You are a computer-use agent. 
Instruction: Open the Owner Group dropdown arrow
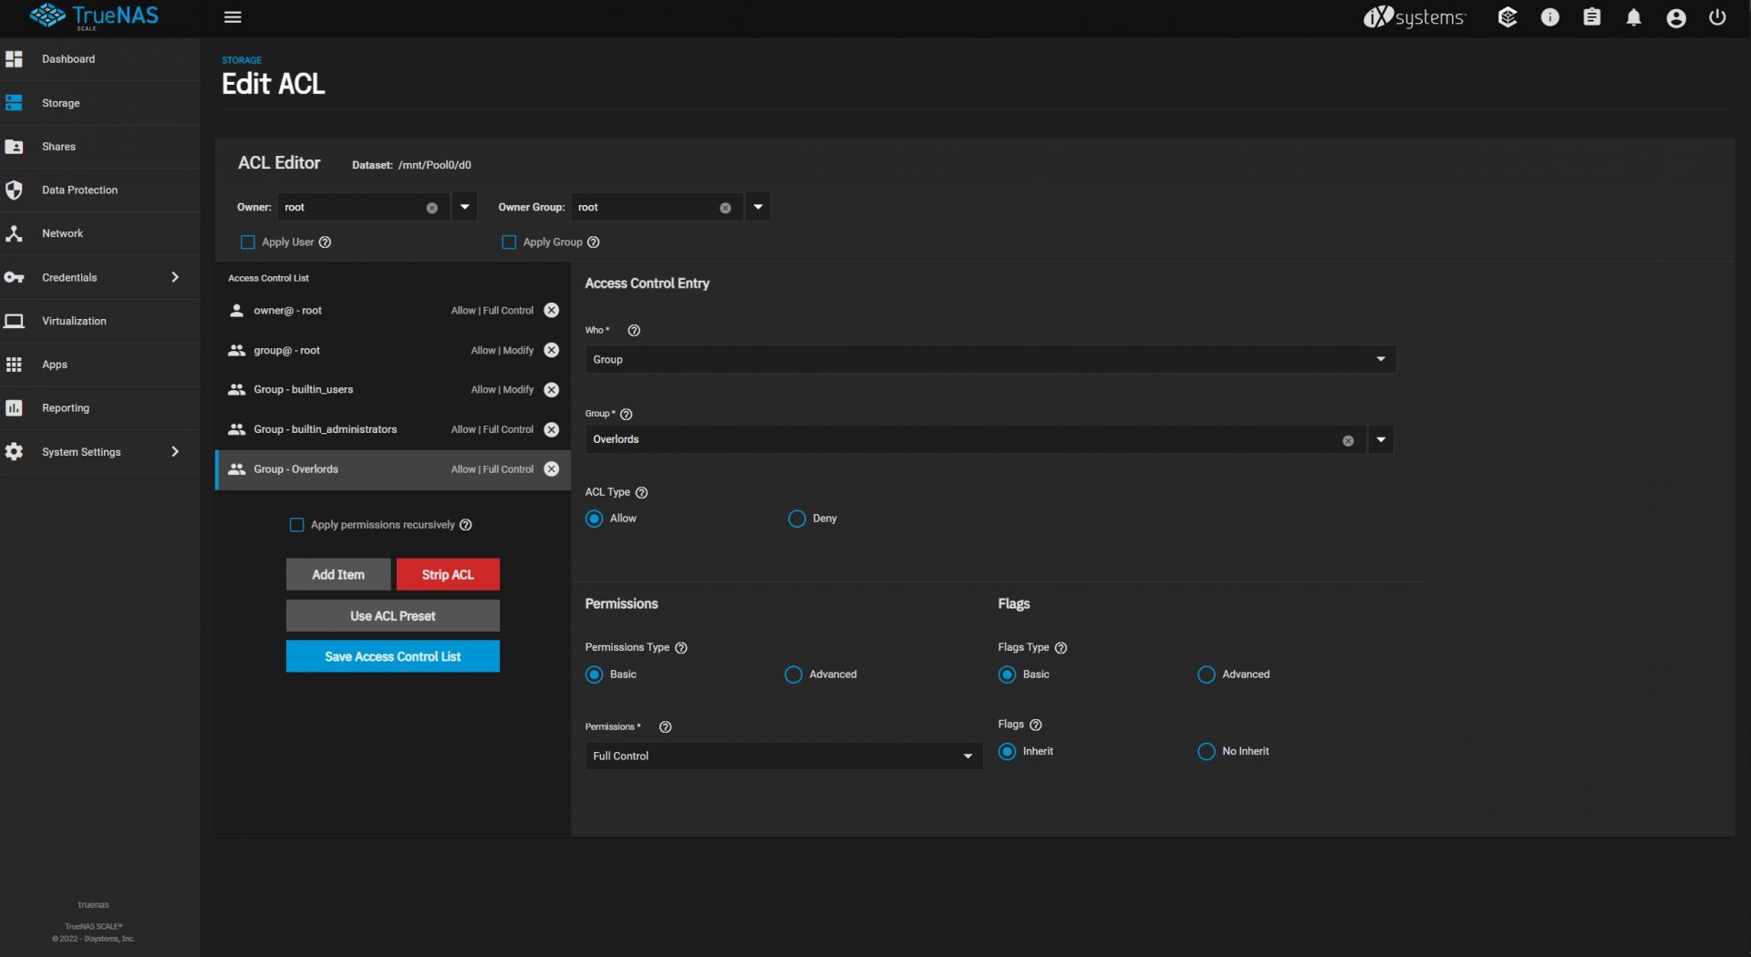(758, 208)
